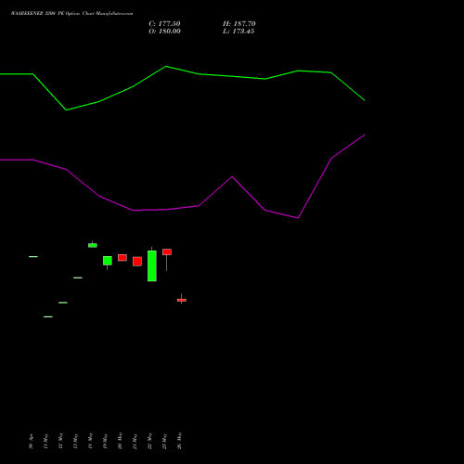This screenshot has height=464, width=464.
Task: Click the high price value H: 187.70
Action: pos(239,24)
